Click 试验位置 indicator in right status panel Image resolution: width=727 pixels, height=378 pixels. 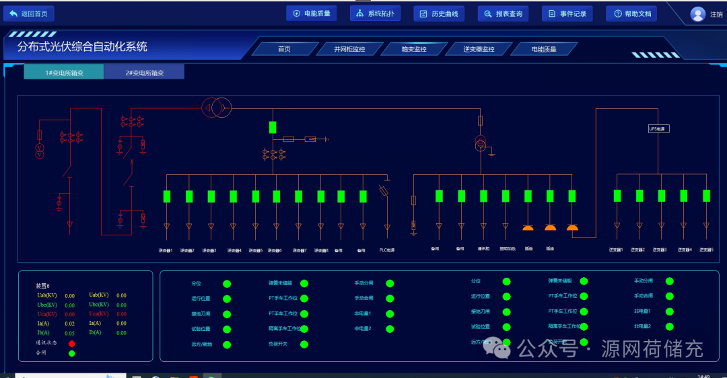[507, 327]
